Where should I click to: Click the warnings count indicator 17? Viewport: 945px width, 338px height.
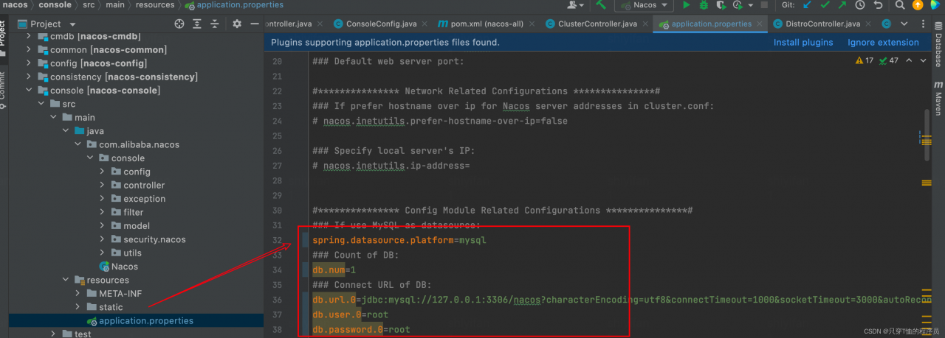click(x=865, y=60)
